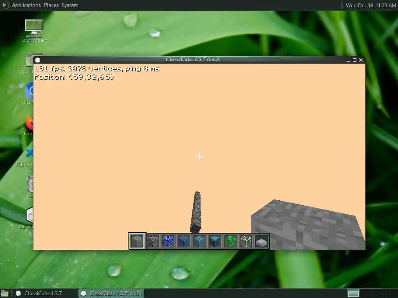The image size is (398, 298).
Task: Select the teal pillar block in the hotbar
Action: [215, 241]
